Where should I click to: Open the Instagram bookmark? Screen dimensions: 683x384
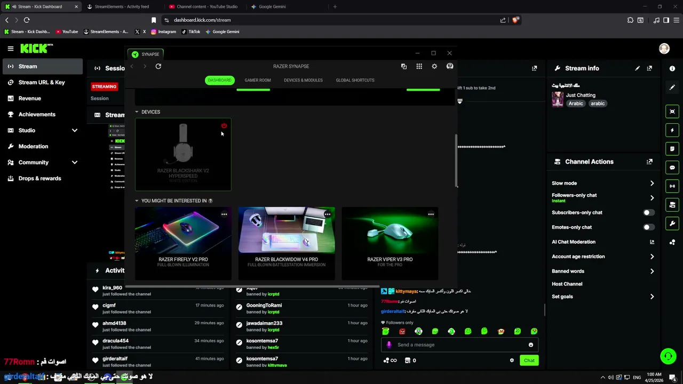pyautogui.click(x=163, y=31)
